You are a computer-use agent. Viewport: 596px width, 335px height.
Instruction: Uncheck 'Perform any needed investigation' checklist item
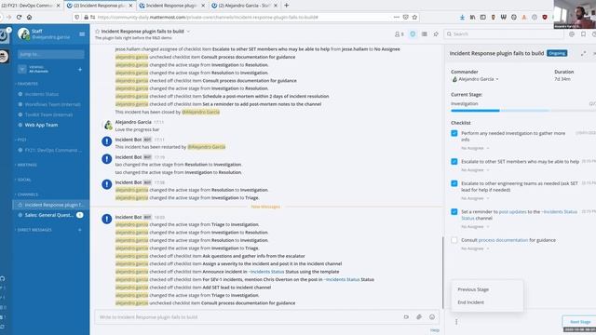tap(454, 133)
